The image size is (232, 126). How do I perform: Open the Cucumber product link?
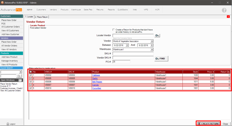tap(97, 88)
